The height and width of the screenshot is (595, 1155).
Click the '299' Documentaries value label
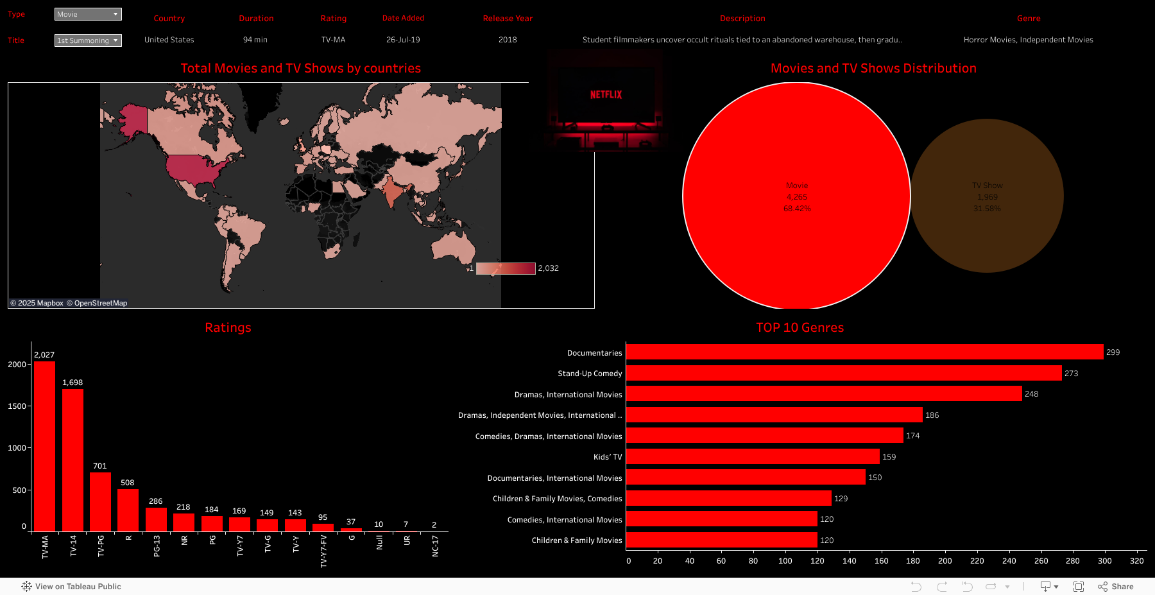1113,352
